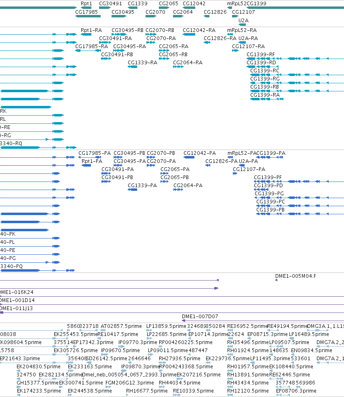Viewport: 344px width, 397px height.
Task: Select the CG1399-RA transcript label
Action: click(x=265, y=95)
